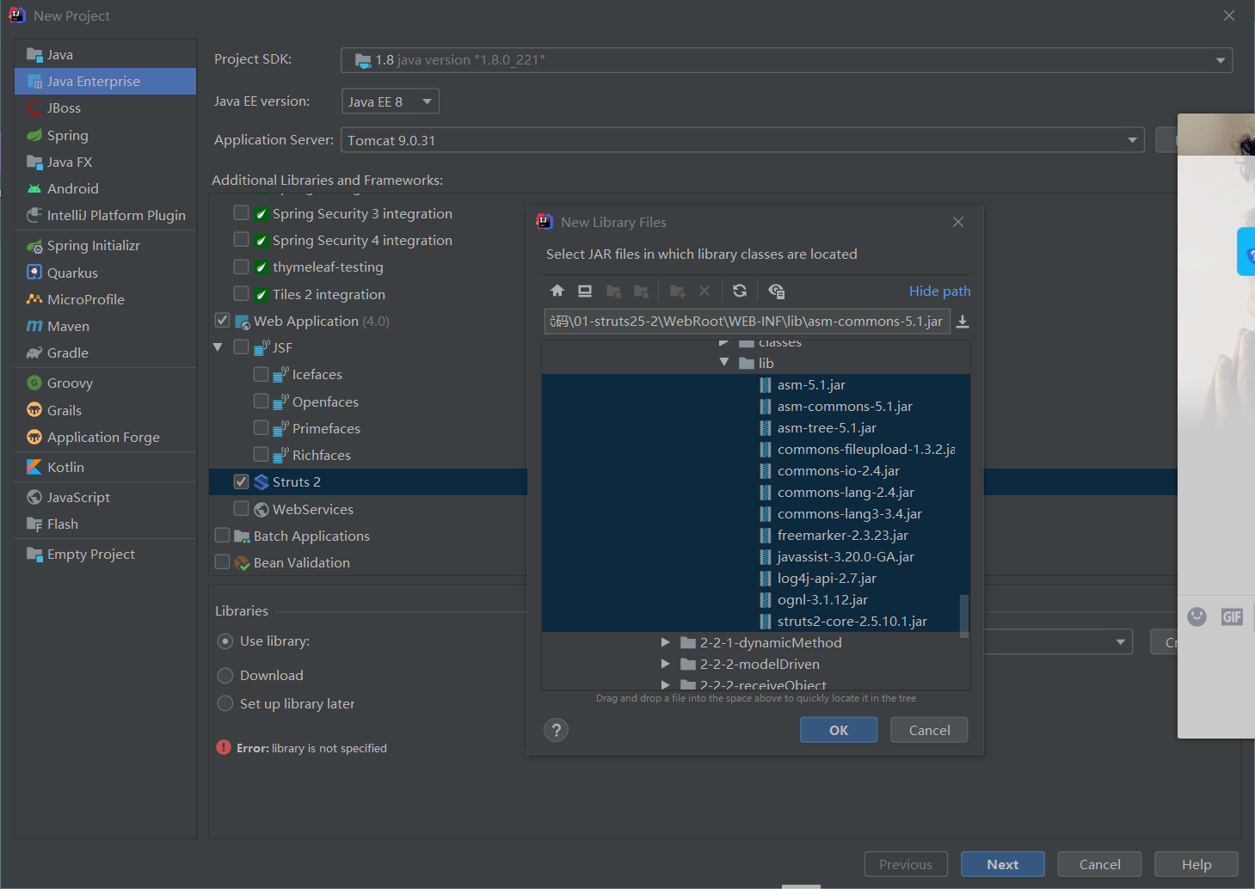The image size is (1255, 889).
Task: Select Spring project type
Action: (105, 135)
